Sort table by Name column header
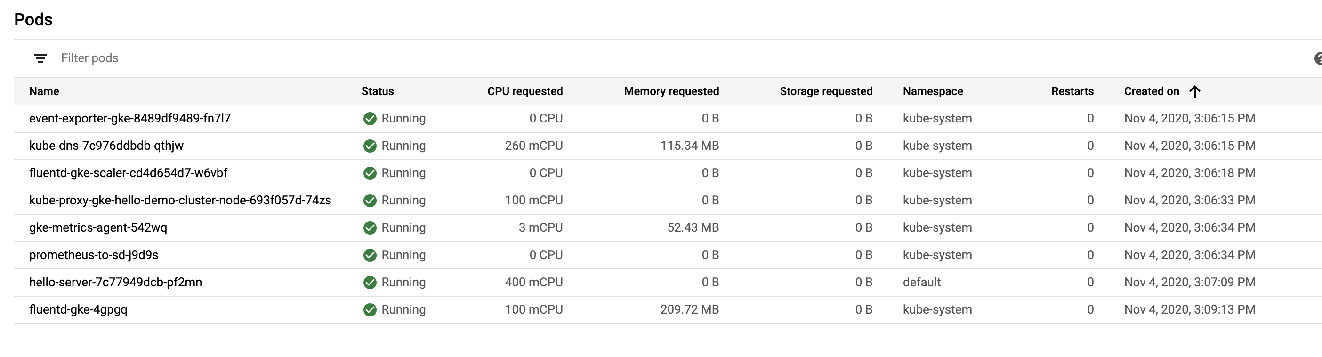Image resolution: width=1322 pixels, height=357 pixels. 44,91
